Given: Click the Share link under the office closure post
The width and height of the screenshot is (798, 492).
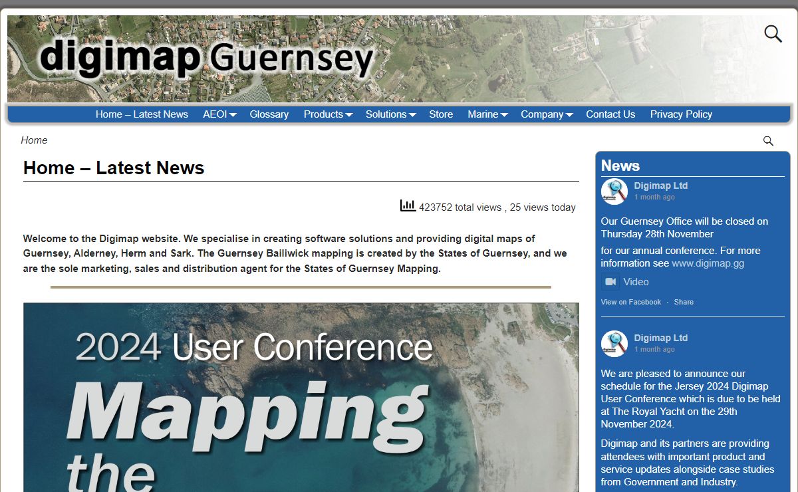Looking at the screenshot, I should click(684, 302).
